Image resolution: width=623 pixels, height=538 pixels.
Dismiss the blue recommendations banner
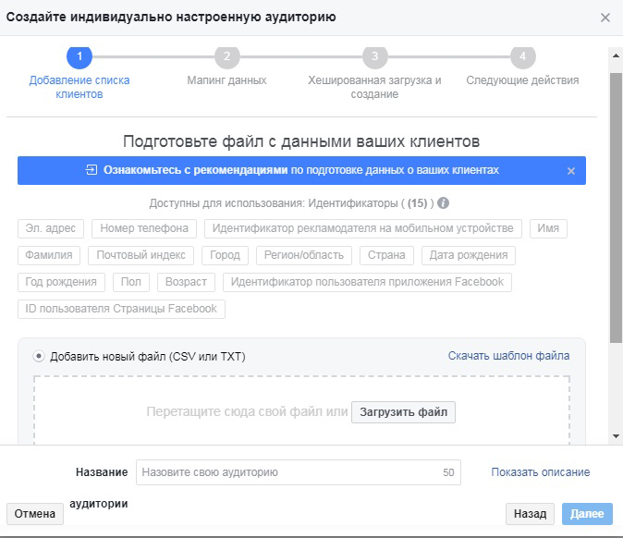(571, 171)
